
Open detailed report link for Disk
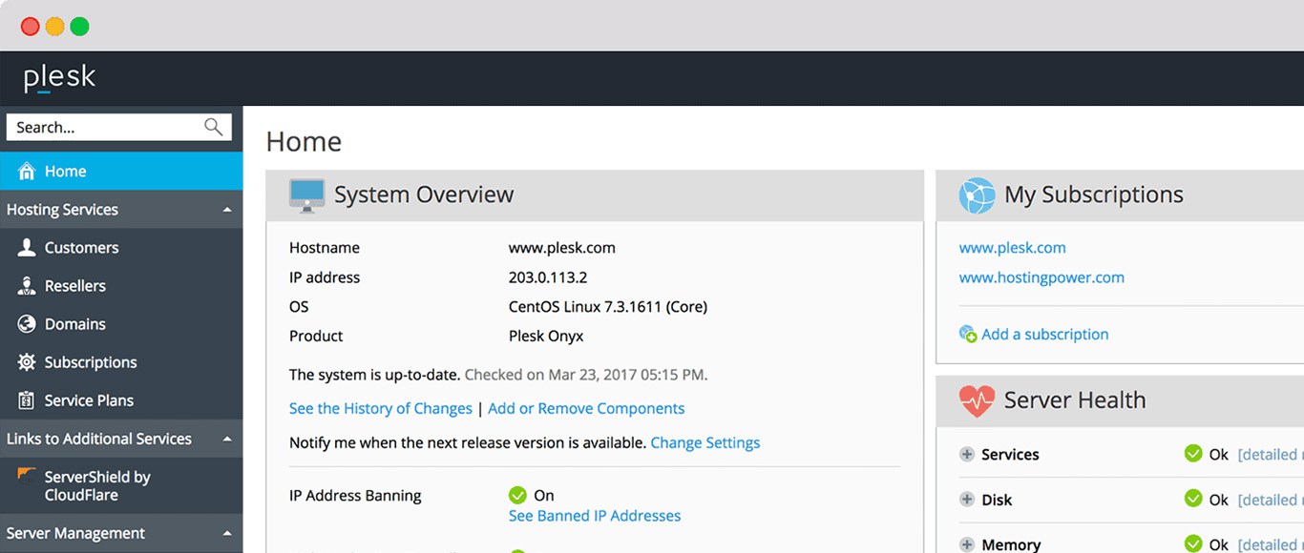[x=1271, y=500]
